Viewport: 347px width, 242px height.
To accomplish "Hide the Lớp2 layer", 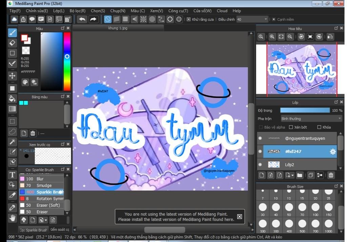I will [260, 164].
